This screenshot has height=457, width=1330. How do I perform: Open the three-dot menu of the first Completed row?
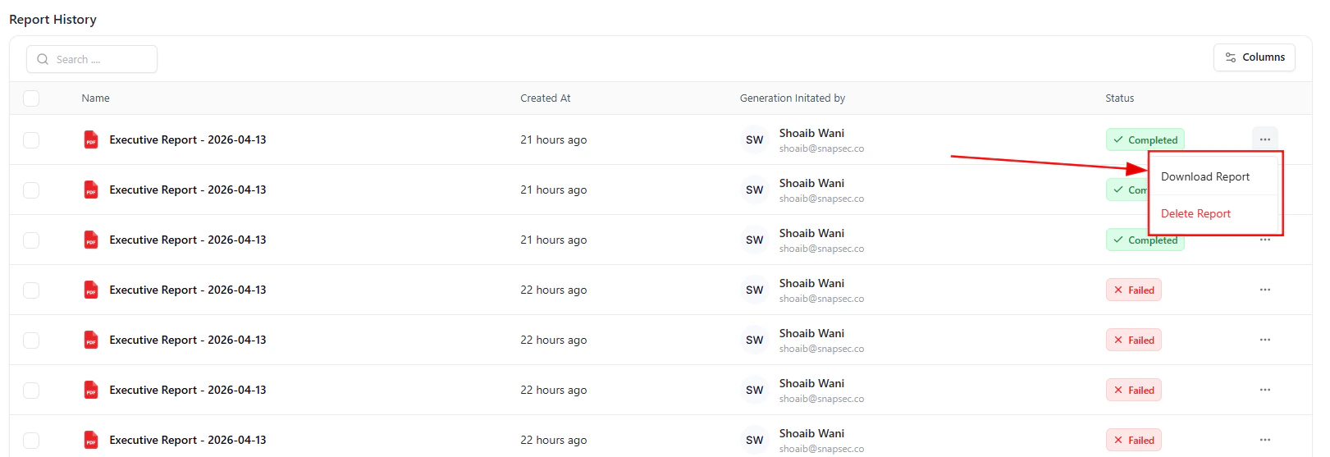click(1264, 139)
